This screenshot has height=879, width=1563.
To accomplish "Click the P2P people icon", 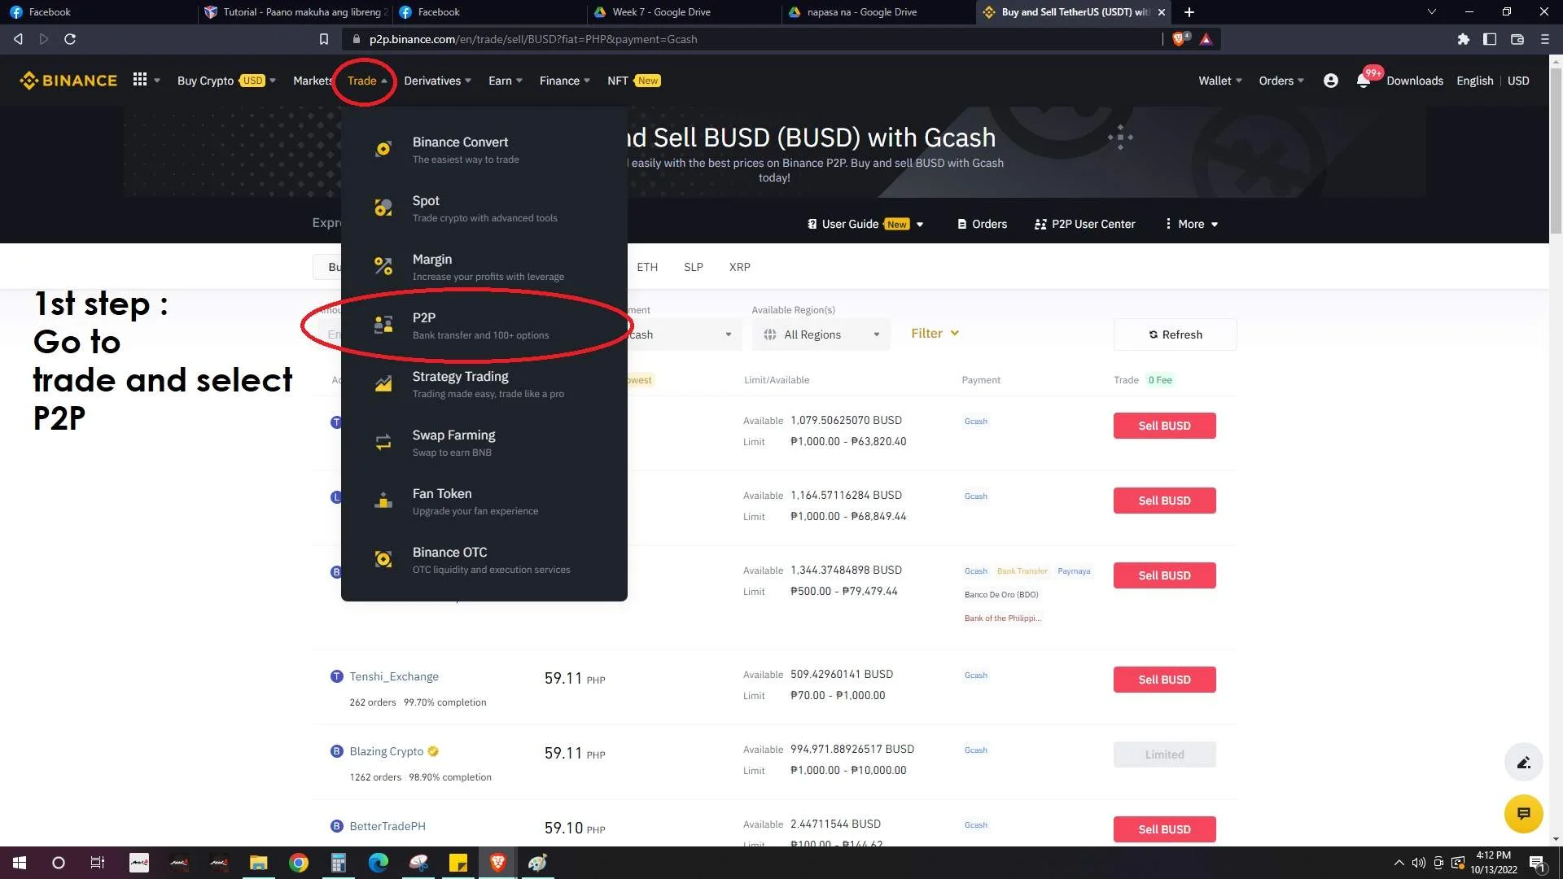I will point(383,326).
